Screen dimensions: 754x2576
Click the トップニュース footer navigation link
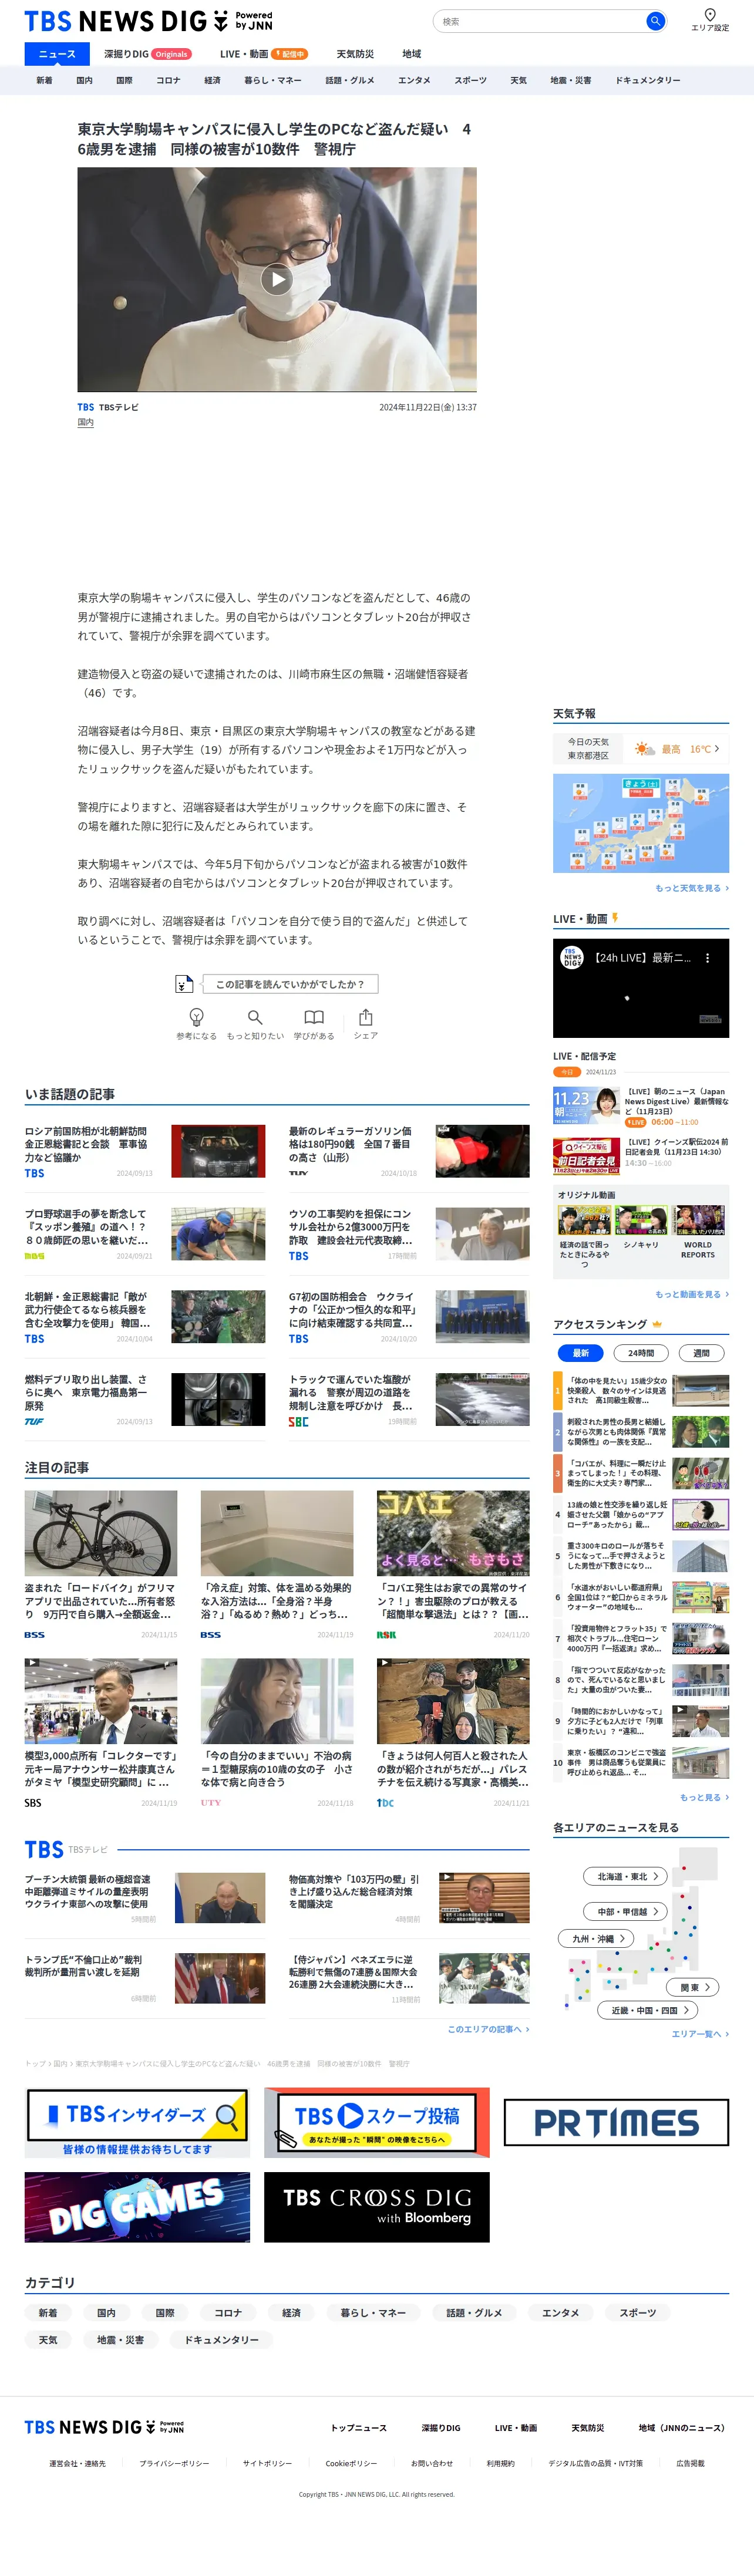359,2428
